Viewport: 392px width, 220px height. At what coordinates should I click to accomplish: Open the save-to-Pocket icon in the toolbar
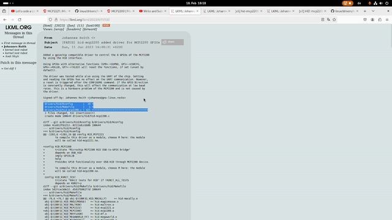(x=365, y=20)
